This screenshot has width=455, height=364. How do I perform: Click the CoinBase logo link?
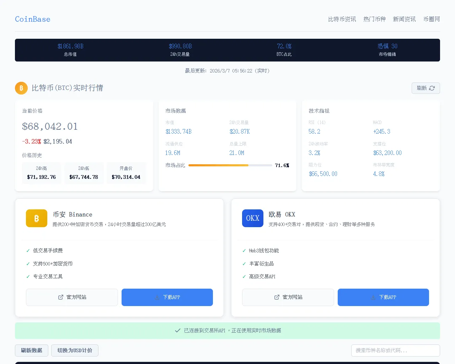(x=33, y=19)
